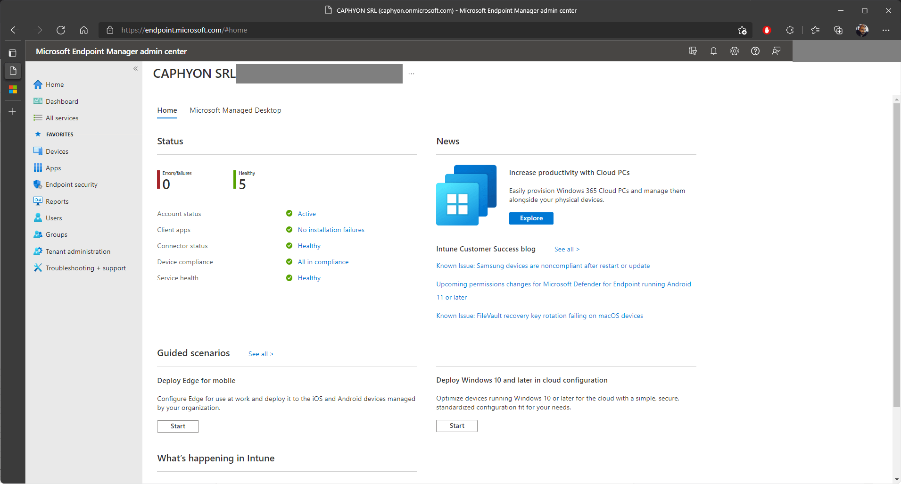Open Dashboard in the sidebar
Image resolution: width=901 pixels, height=484 pixels.
[x=56, y=101]
